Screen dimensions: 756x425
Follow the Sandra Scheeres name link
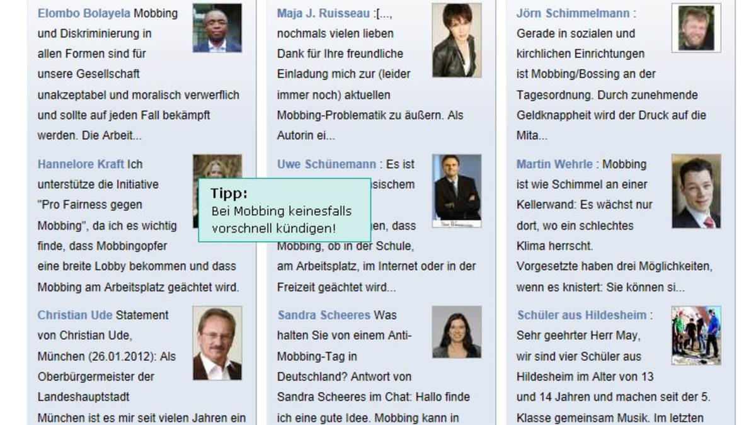pos(324,315)
